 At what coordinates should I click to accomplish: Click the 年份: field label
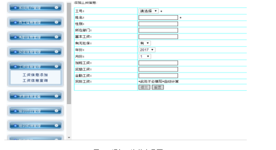[x=80, y=50]
